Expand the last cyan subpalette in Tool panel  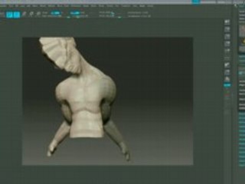(x=242, y=165)
